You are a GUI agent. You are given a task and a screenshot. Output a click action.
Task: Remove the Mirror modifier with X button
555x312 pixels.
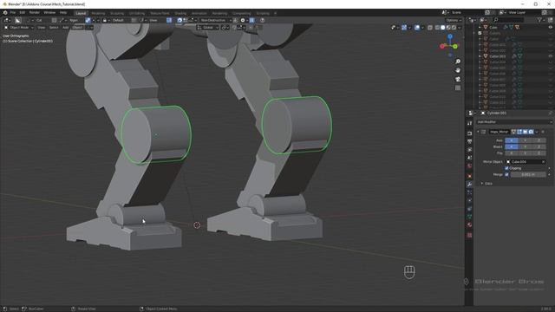click(543, 132)
